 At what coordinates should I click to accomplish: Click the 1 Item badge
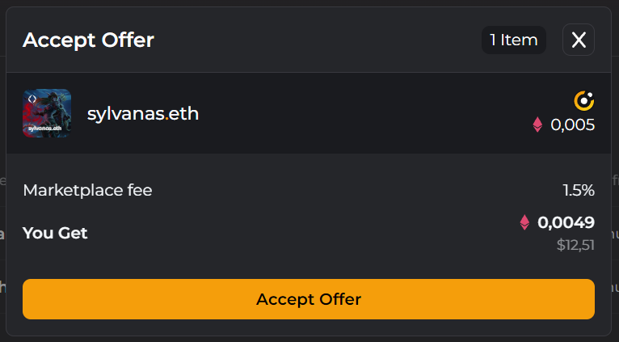(x=514, y=40)
